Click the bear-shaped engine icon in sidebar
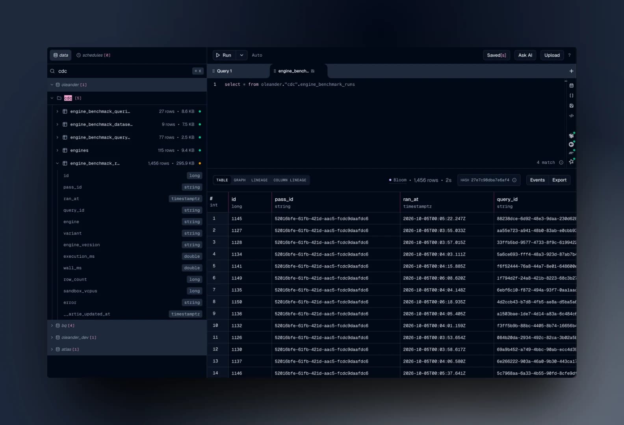 571,153
